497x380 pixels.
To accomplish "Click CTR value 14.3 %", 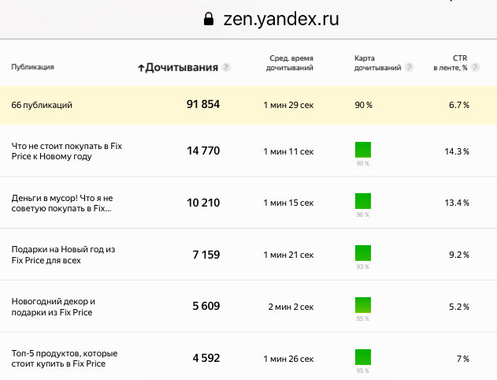I will (457, 151).
